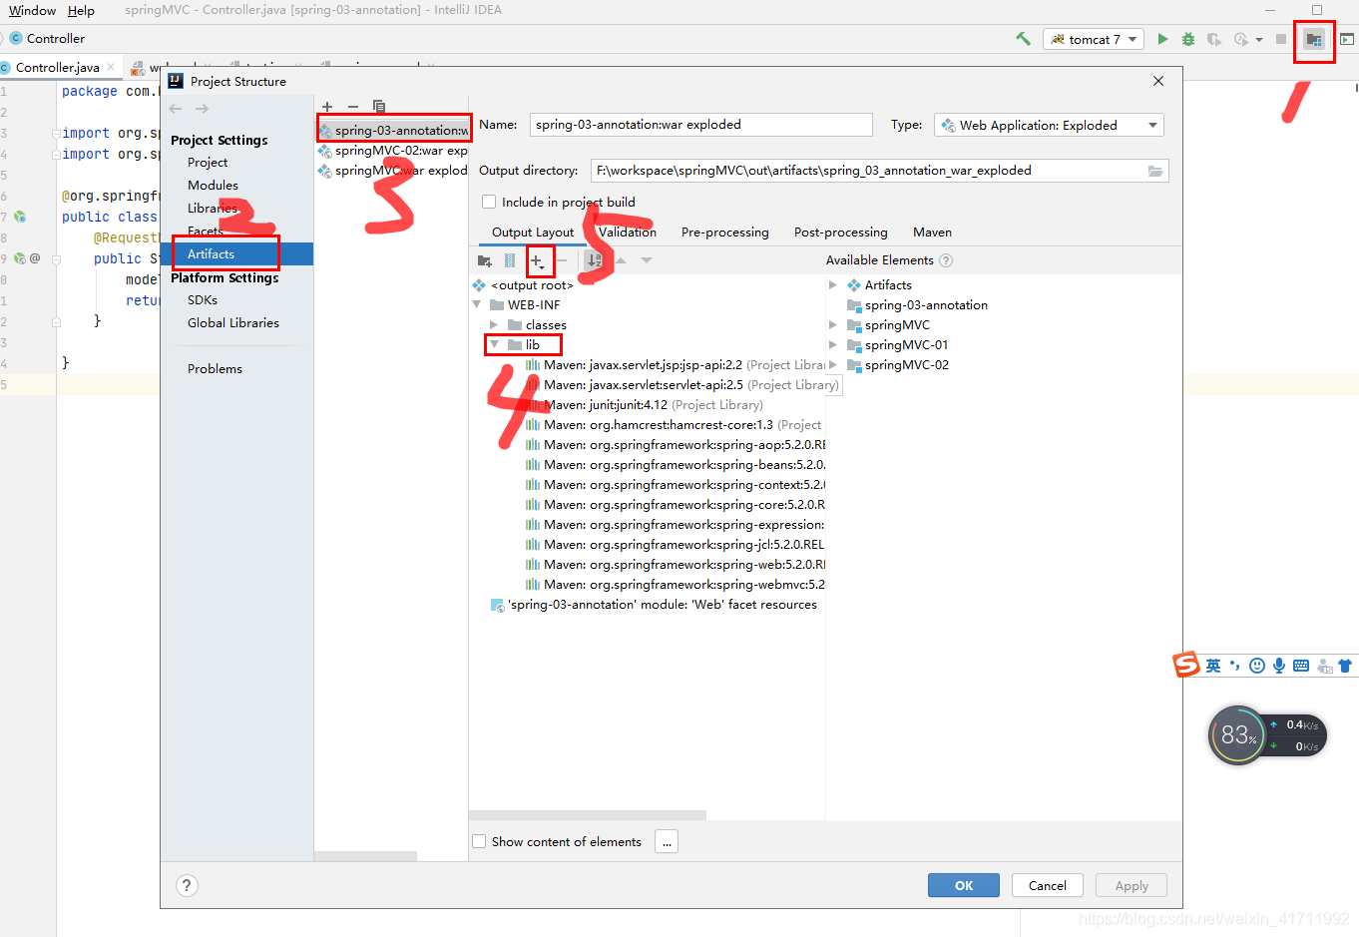Check Show content of elements
The image size is (1359, 937).
coord(479,841)
